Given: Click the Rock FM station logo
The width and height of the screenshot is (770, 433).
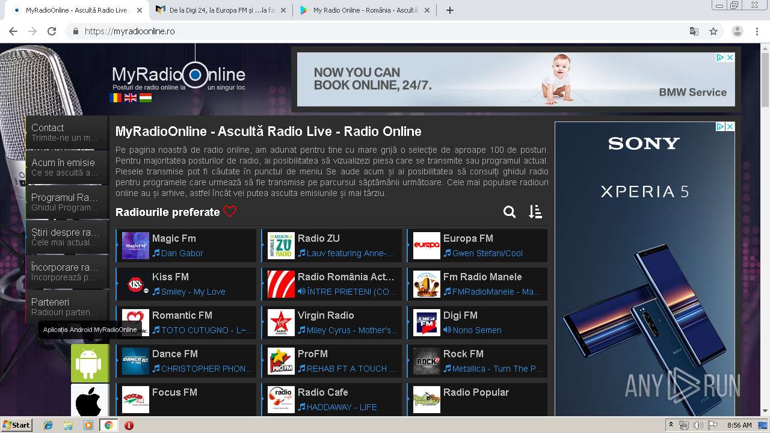Looking at the screenshot, I should 427,361.
